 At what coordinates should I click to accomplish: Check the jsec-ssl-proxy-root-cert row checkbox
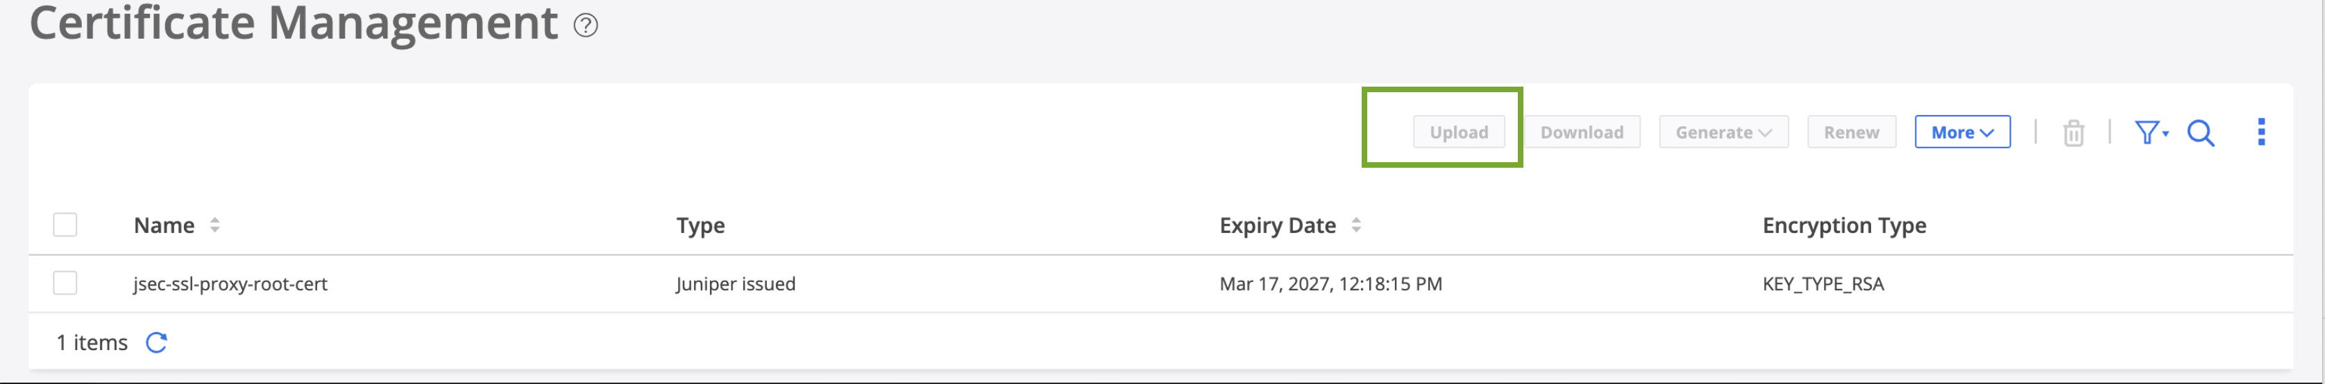point(65,283)
